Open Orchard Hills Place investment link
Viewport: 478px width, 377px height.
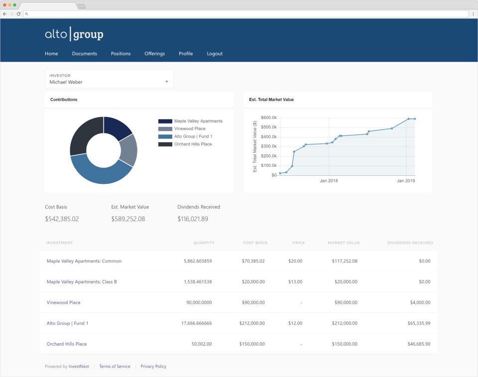pyautogui.click(x=66, y=344)
